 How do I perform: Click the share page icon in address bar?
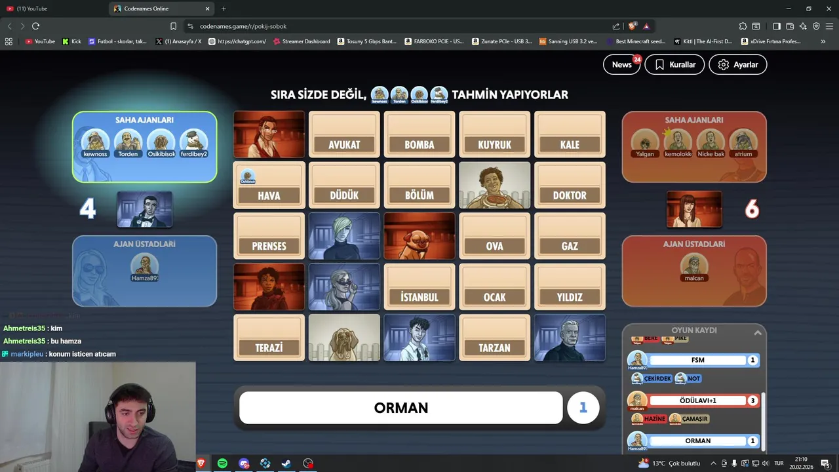pos(616,26)
